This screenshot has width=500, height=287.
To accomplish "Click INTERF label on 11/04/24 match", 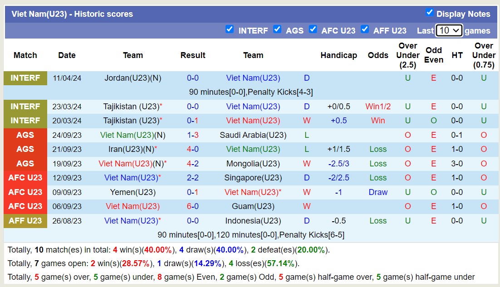I will 25,78.
